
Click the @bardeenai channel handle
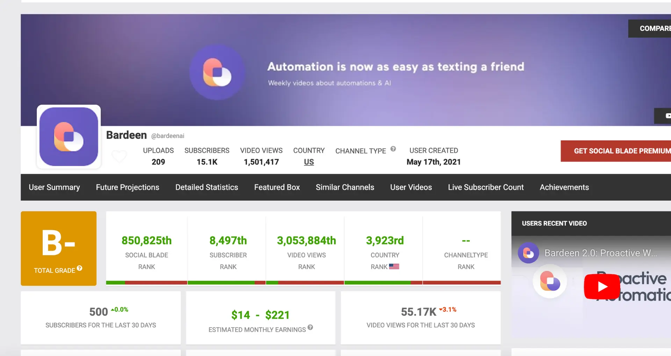pyautogui.click(x=168, y=136)
